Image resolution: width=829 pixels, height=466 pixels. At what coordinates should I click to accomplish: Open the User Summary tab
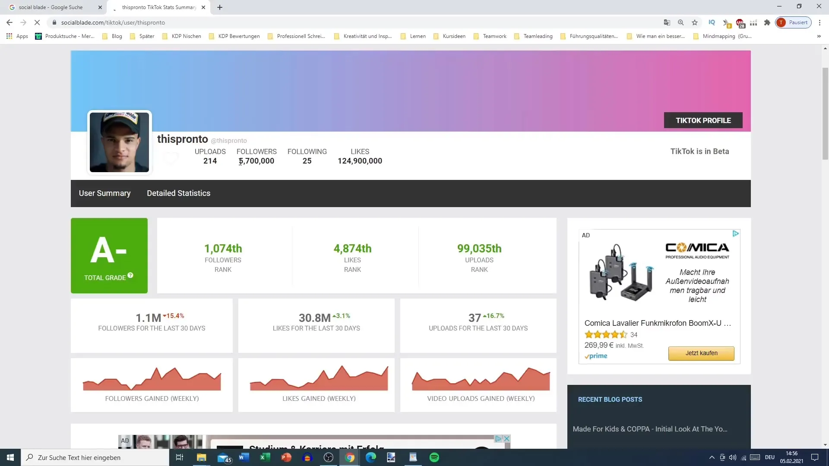pyautogui.click(x=104, y=193)
